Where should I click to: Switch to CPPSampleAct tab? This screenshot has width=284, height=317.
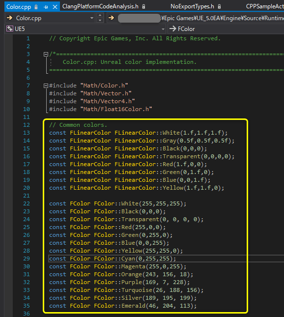265,6
